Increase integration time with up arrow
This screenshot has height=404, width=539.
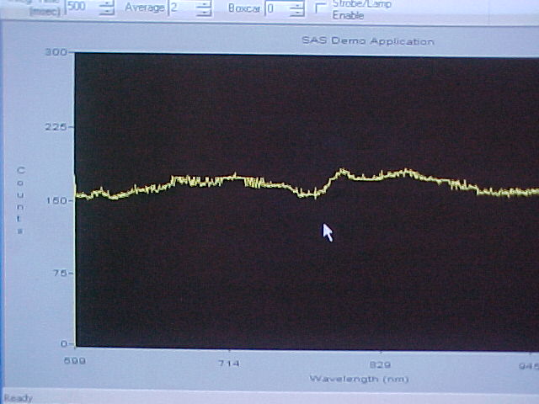(106, 3)
